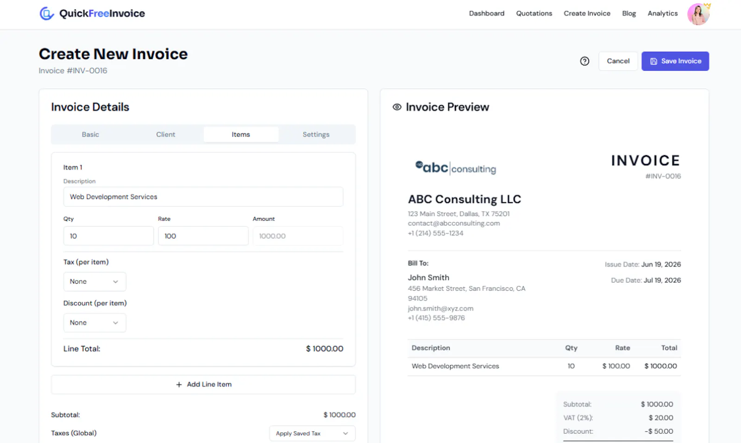Click the preview Discount -$ 50.00 row
This screenshot has width=741, height=443.
(x=618, y=431)
